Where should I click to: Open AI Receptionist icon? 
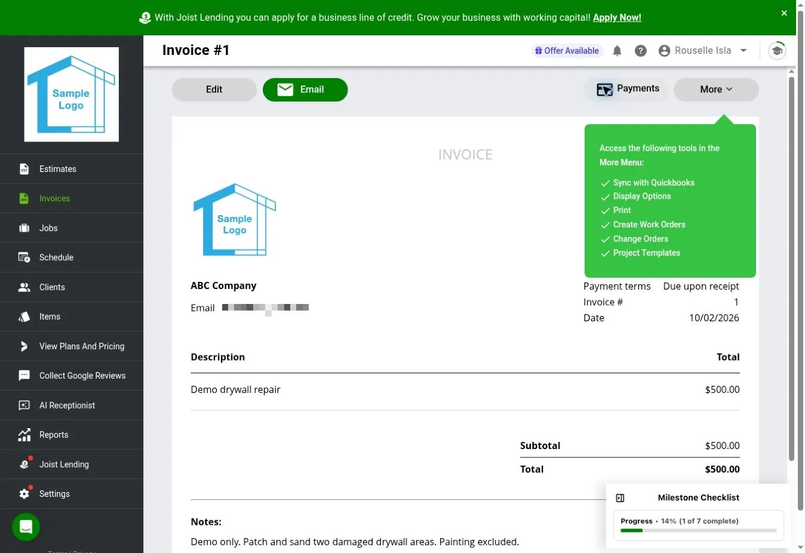point(24,405)
